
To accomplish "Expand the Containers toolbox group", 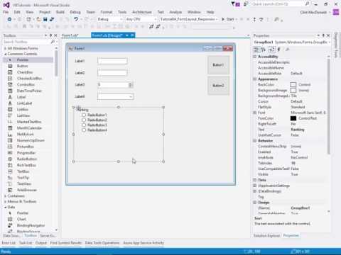I will click(6, 196).
